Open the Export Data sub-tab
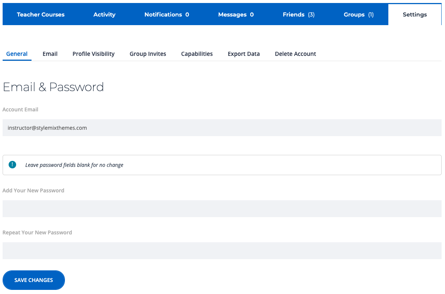 click(244, 54)
